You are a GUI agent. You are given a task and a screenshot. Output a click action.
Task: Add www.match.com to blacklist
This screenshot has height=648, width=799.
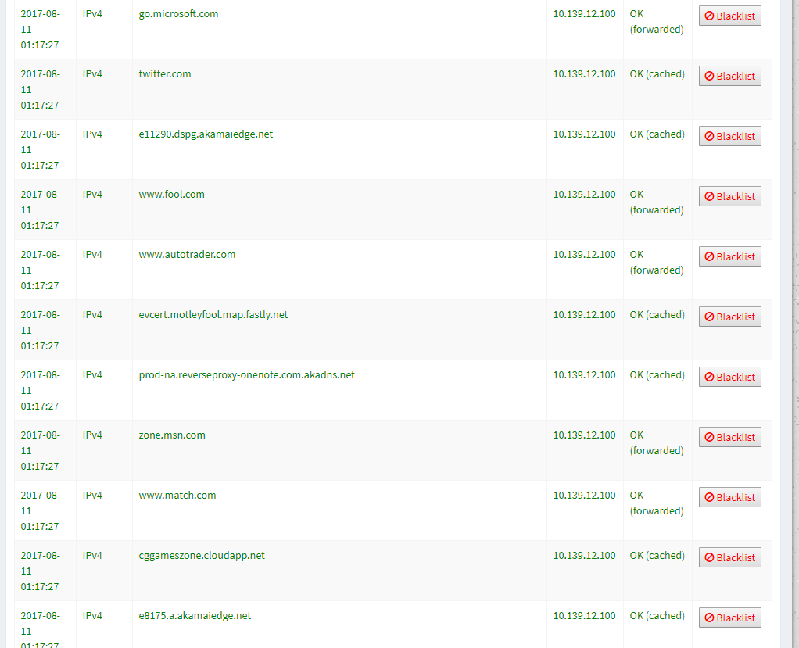729,497
